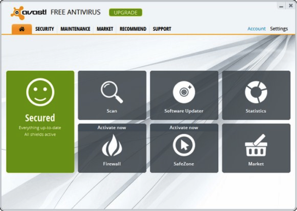Open the Recommend tab
Screen dimensions: 297x211
pyautogui.click(x=133, y=29)
